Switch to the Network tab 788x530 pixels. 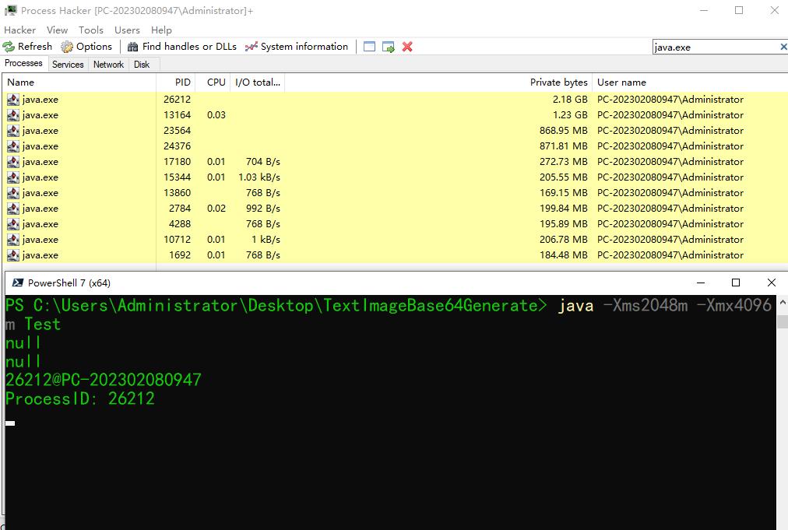[x=108, y=65]
